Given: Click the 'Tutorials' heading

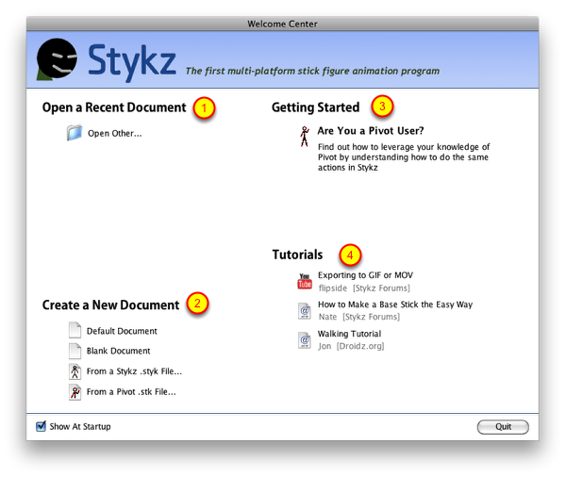Looking at the screenshot, I should point(297,255).
